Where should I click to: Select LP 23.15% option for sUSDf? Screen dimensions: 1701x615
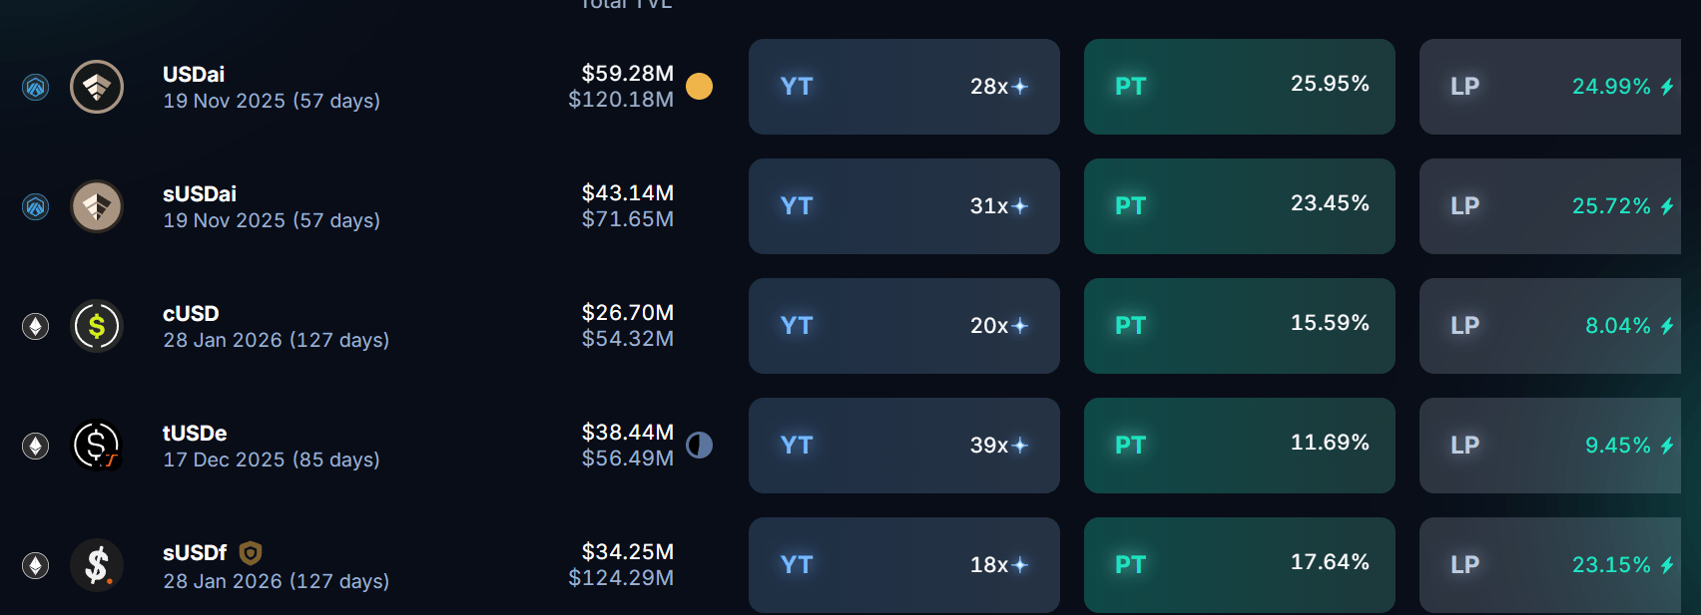(x=1550, y=565)
